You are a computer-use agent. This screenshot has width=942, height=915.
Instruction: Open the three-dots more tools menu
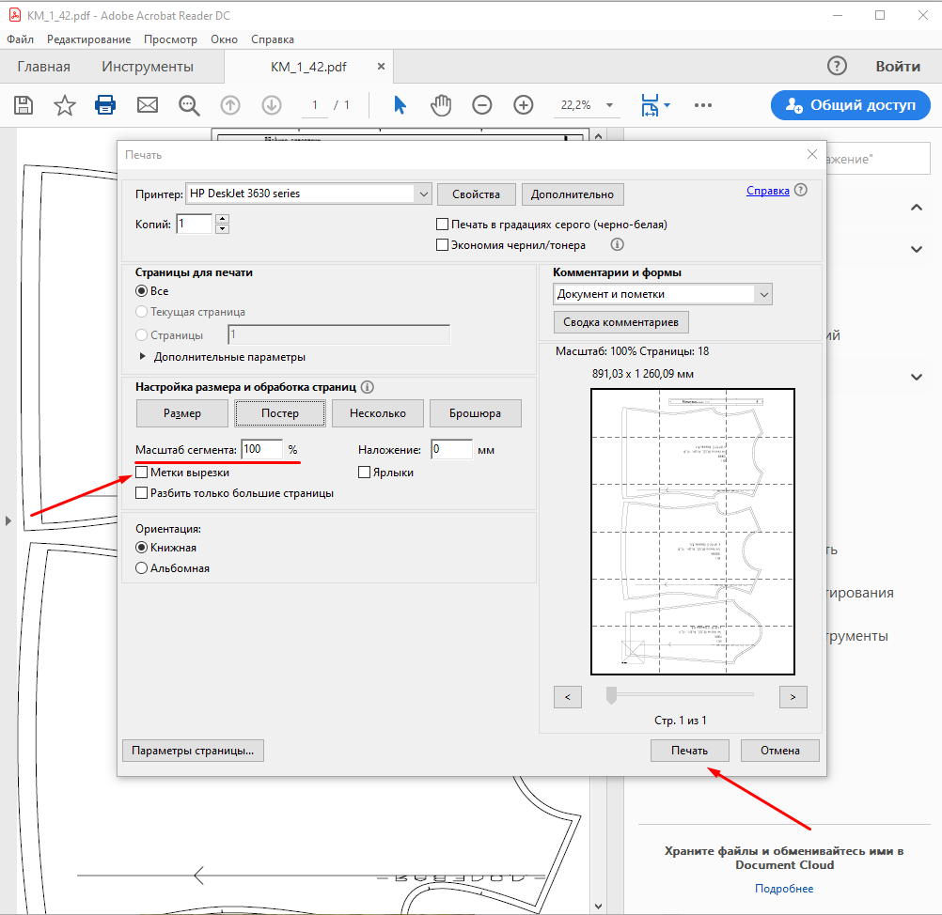(703, 105)
